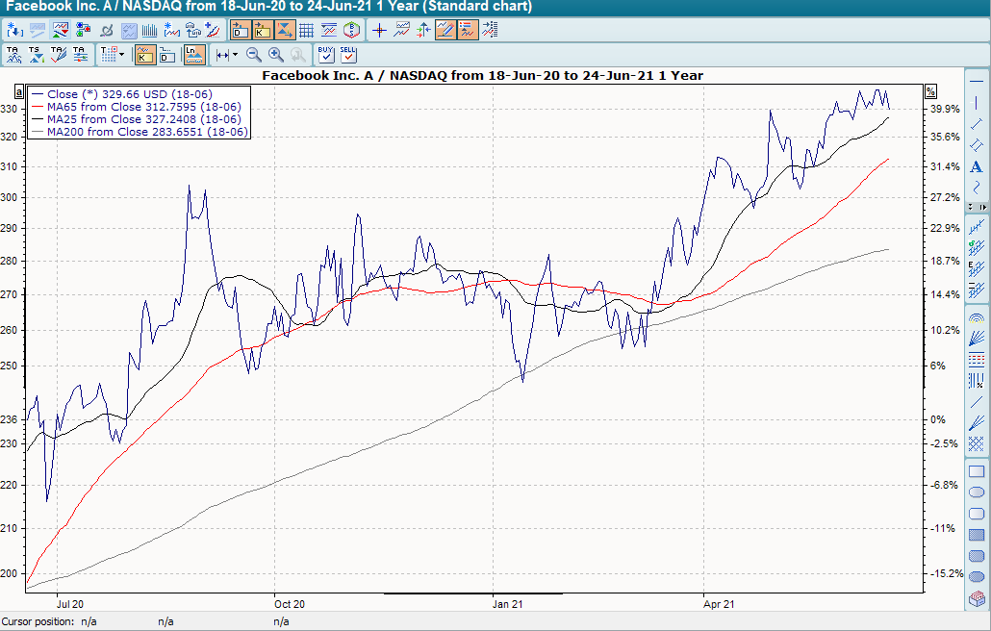Select the crosshair cursor tool

click(x=377, y=29)
